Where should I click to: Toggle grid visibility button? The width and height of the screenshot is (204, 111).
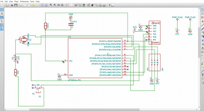coord(2,10)
